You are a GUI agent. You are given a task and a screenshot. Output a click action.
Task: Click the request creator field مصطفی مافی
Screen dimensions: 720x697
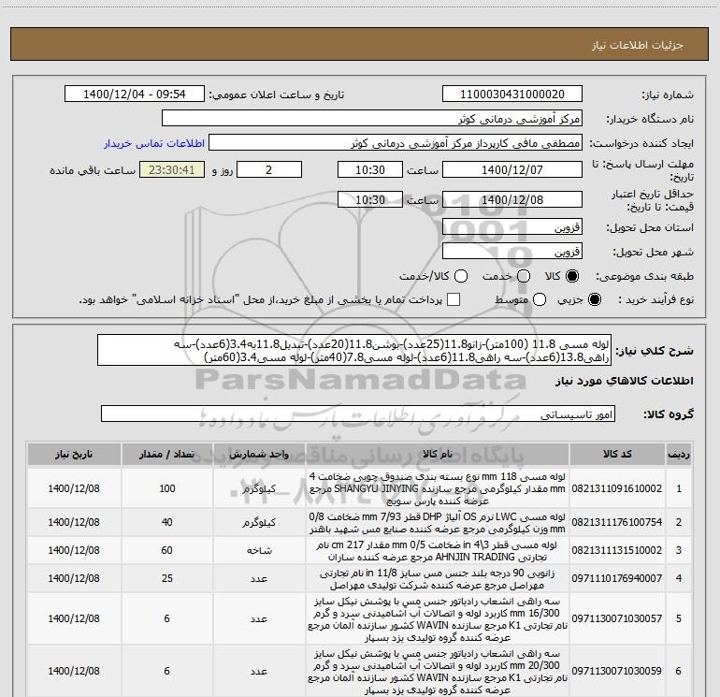pos(396,143)
